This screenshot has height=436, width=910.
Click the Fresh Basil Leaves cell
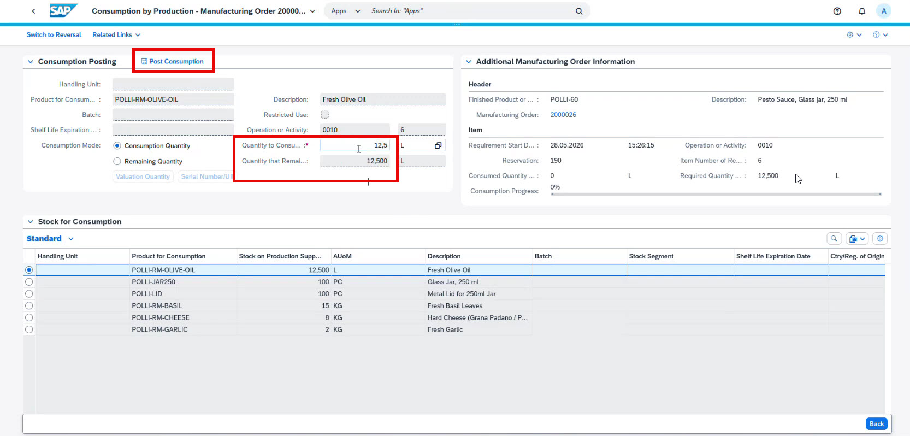pyautogui.click(x=478, y=306)
